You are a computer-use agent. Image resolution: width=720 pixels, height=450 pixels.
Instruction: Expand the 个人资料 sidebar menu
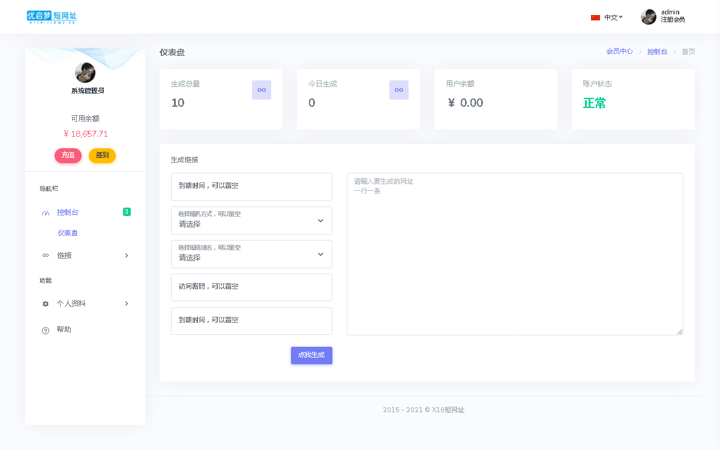coord(85,304)
